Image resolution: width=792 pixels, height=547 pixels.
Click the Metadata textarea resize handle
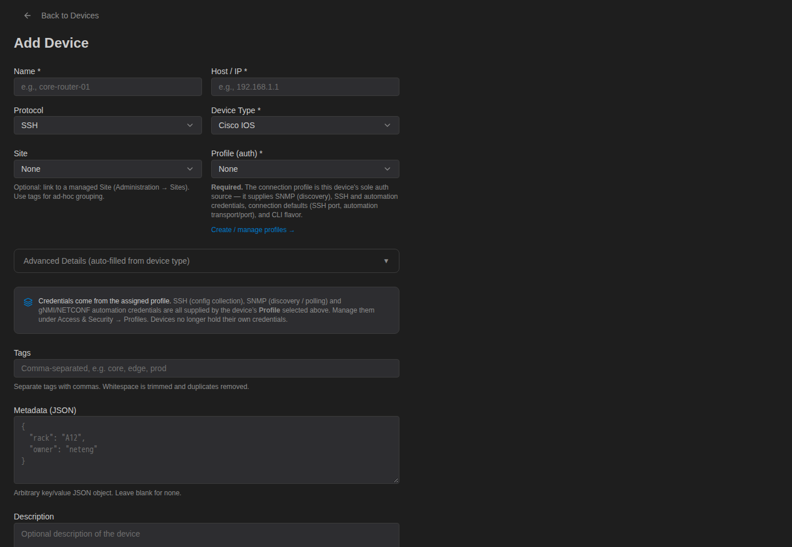coord(395,480)
